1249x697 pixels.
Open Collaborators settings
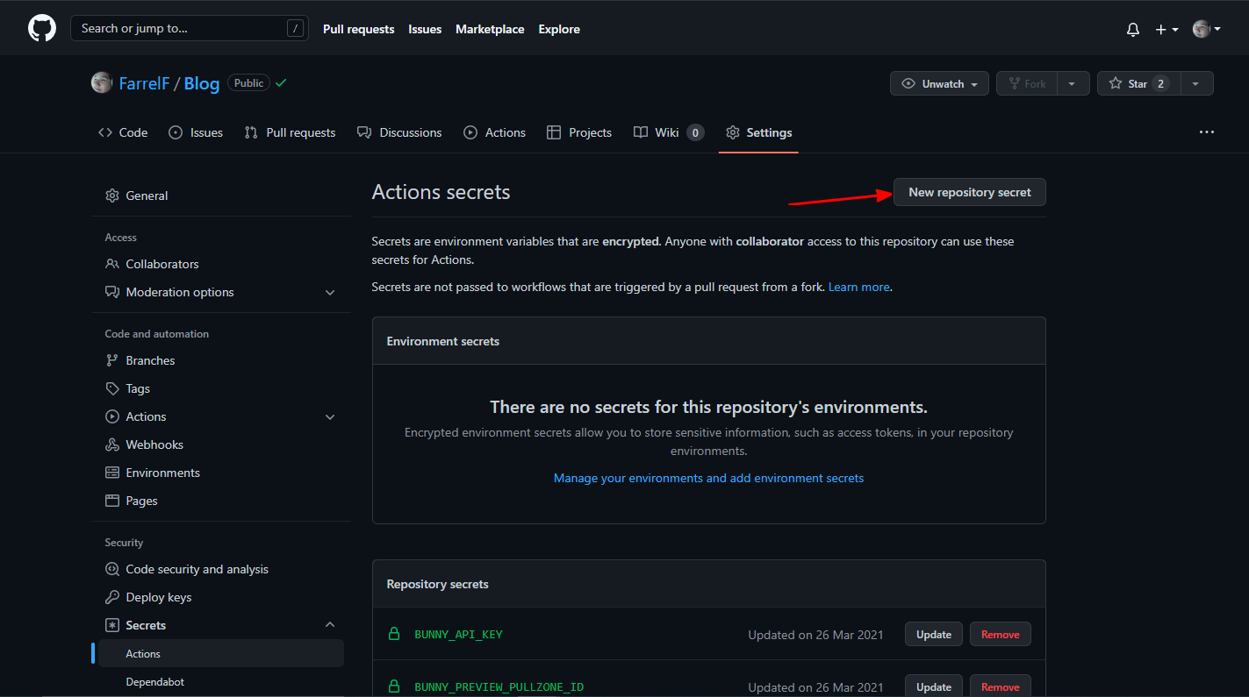coord(221,264)
